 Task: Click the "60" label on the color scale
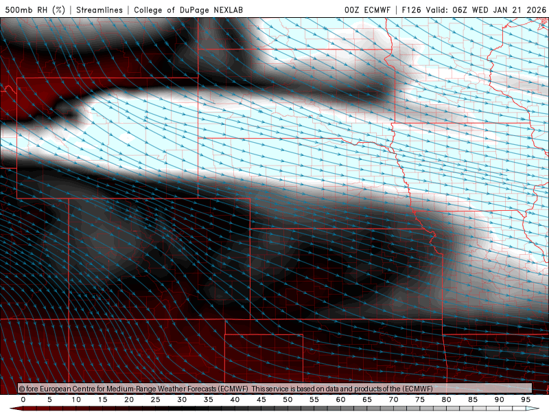coord(340,400)
